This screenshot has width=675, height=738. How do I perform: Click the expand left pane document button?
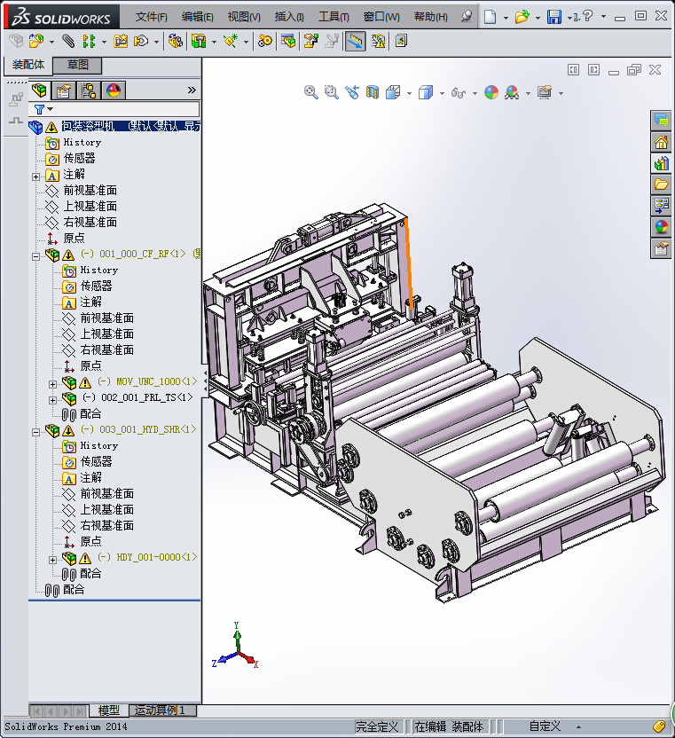[x=573, y=70]
